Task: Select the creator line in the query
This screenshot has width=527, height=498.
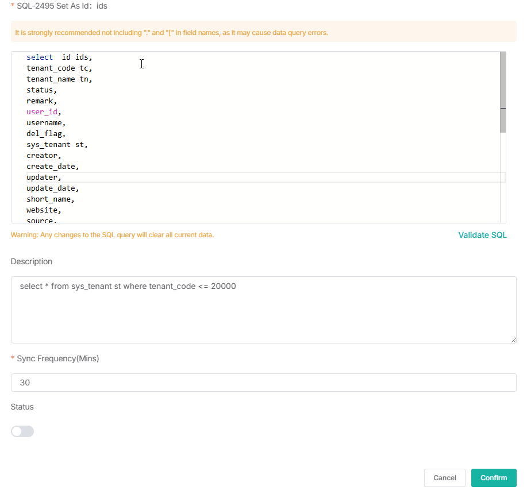Action: (x=42, y=155)
